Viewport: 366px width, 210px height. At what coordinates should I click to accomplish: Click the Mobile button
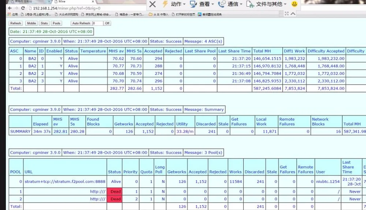[31, 23]
